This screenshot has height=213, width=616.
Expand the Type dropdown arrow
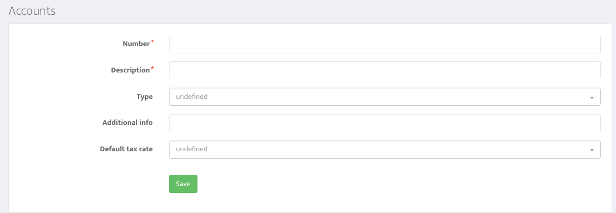tap(592, 97)
